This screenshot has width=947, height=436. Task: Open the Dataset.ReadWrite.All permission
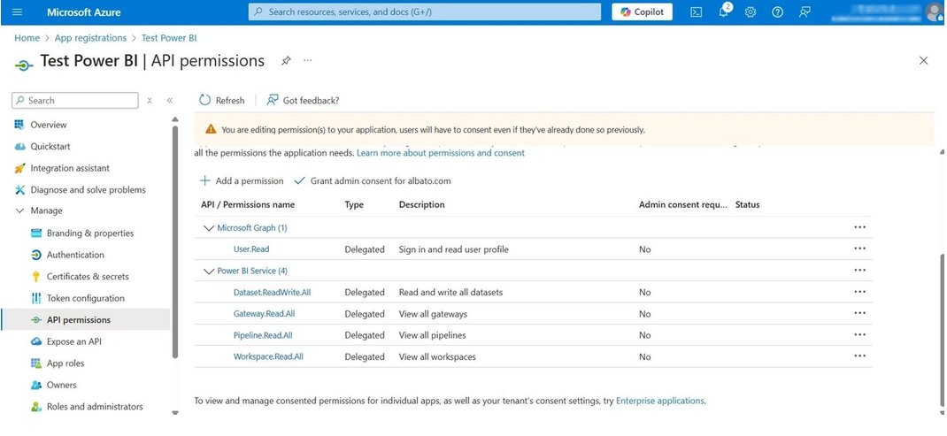coord(273,292)
